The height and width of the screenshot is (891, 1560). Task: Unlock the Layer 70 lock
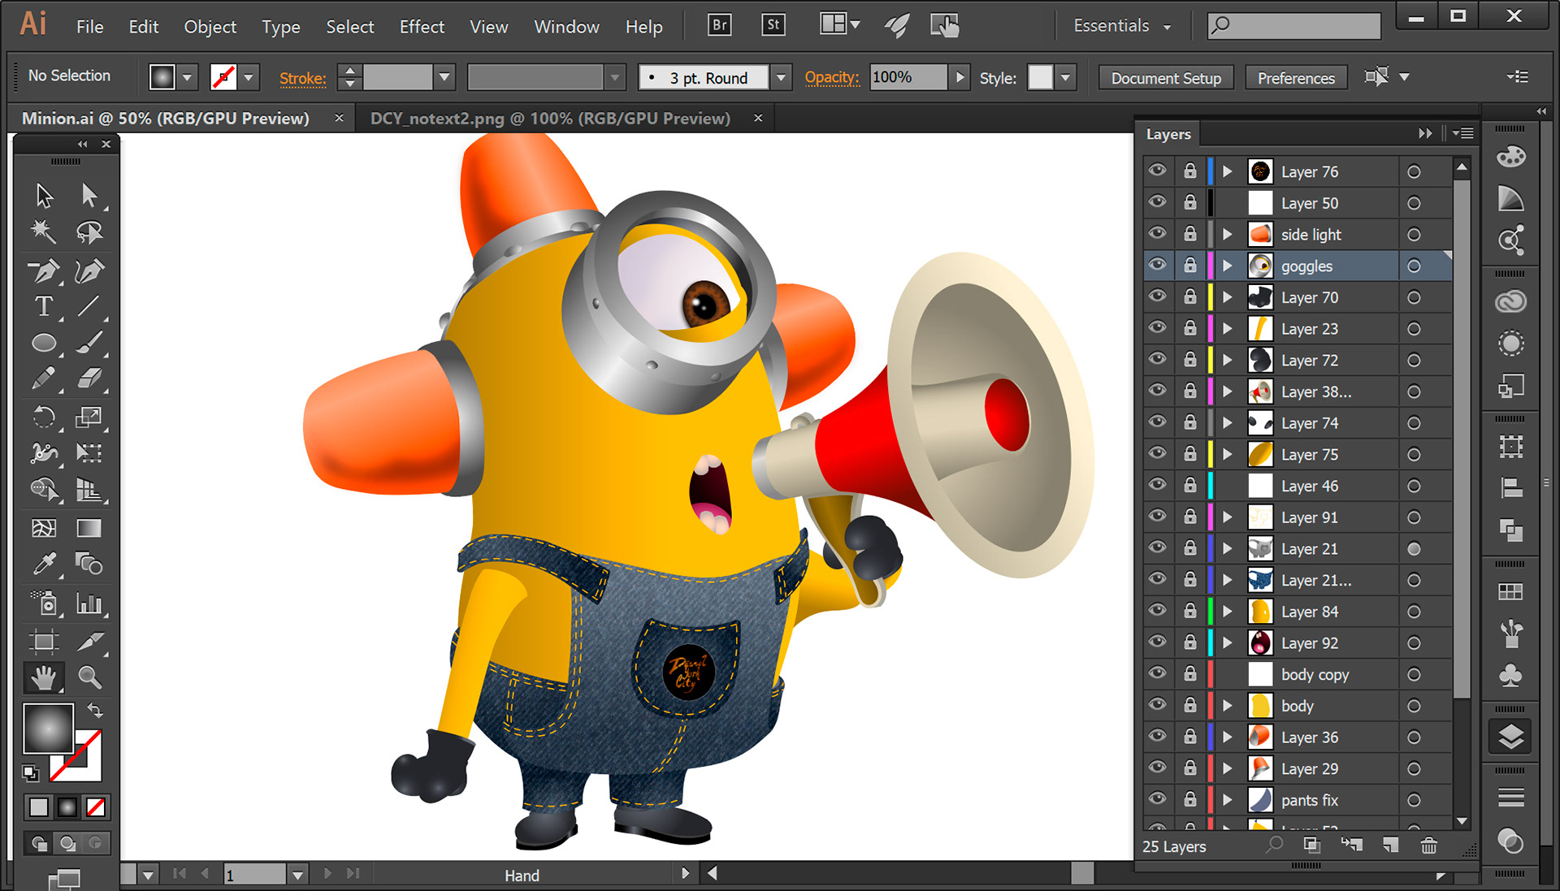point(1190,297)
